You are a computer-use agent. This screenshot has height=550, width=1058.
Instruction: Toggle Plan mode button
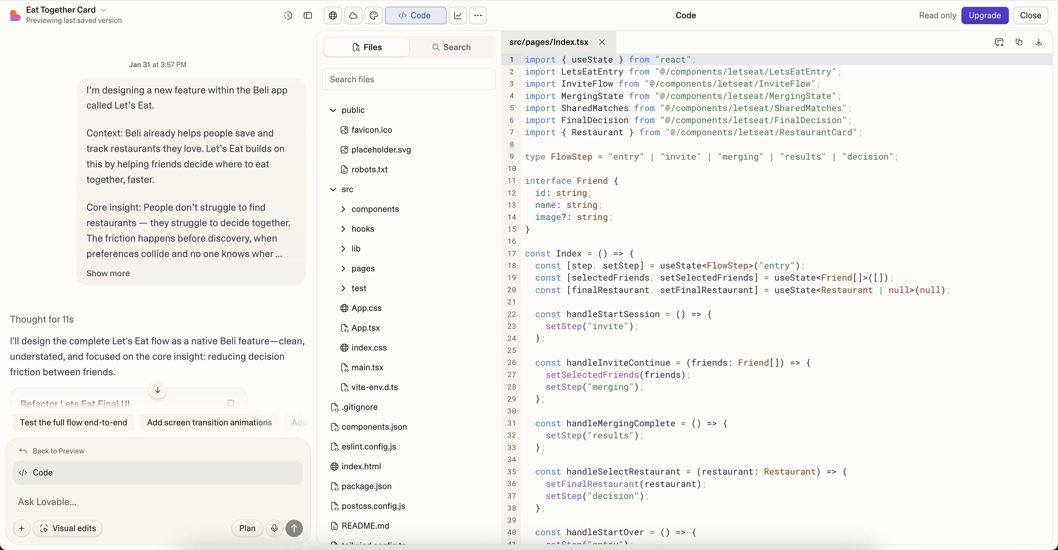click(x=247, y=528)
